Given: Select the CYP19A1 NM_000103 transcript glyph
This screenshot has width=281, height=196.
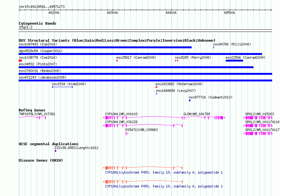Looking at the screenshot, I should (x=143, y=117).
